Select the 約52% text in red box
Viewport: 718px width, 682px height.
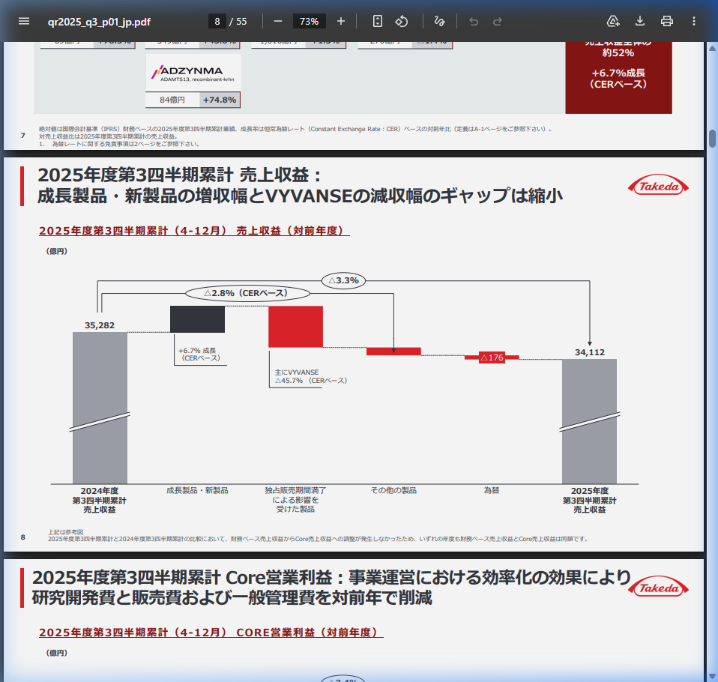618,53
